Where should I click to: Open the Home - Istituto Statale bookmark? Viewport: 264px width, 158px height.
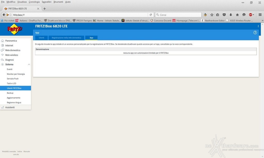(x=106, y=21)
